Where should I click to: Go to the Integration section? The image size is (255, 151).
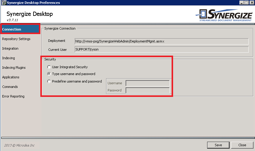pyautogui.click(x=10, y=48)
